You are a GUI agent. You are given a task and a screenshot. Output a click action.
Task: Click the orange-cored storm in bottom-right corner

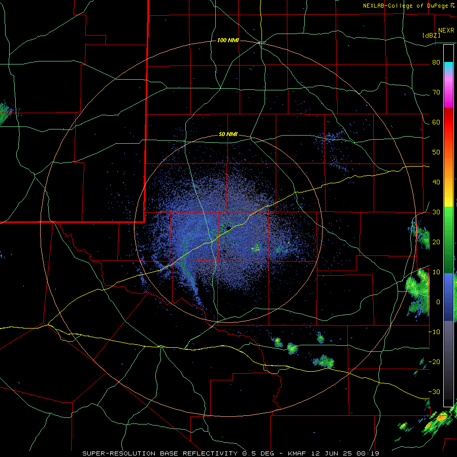coord(442,418)
